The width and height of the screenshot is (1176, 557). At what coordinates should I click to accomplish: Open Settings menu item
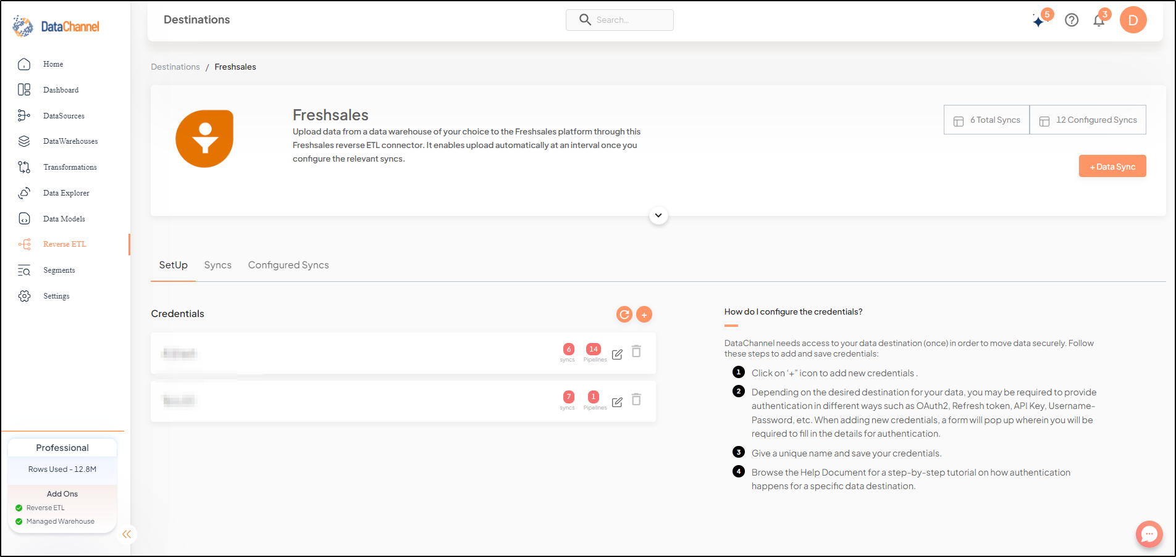pyautogui.click(x=56, y=296)
